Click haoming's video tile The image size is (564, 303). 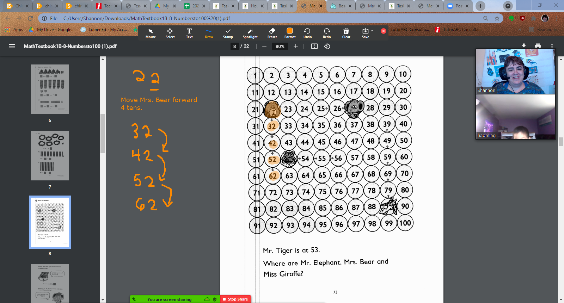[515, 117]
